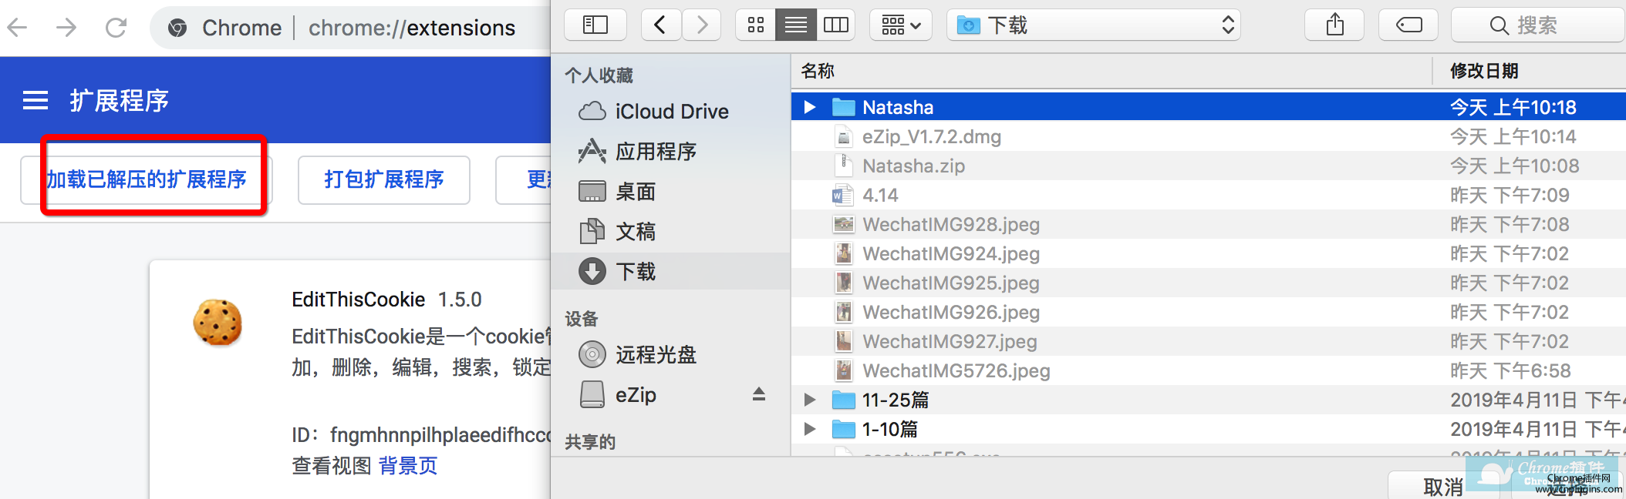This screenshot has height=499, width=1626.
Task: Expand the 11-25篇 folder triangle
Action: pyautogui.click(x=809, y=400)
